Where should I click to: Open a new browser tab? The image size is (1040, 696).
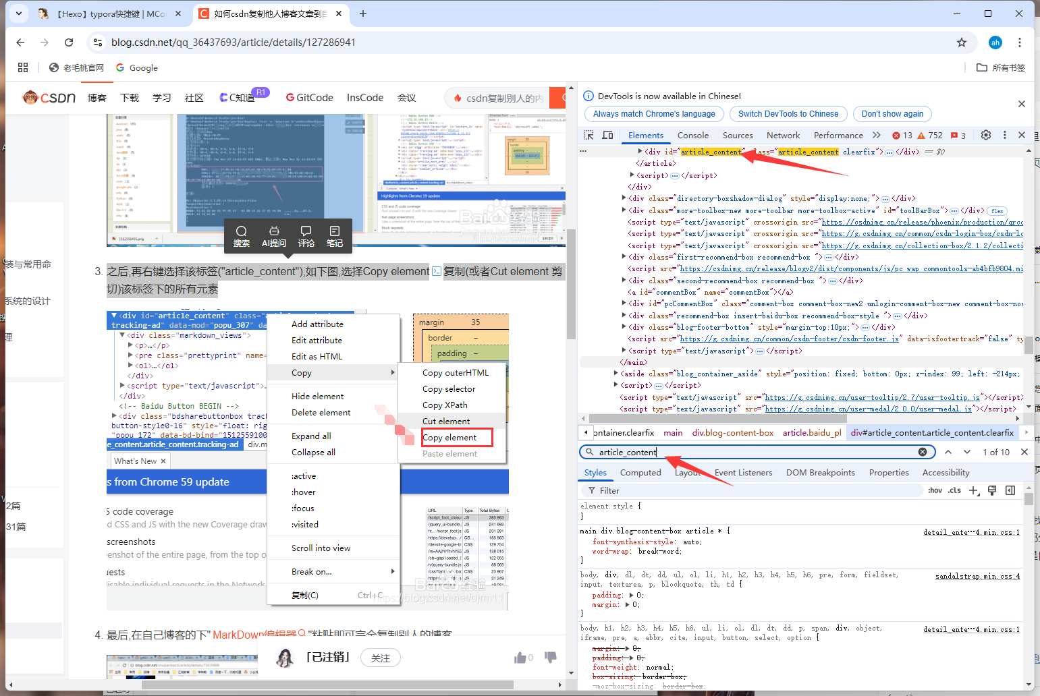(363, 13)
